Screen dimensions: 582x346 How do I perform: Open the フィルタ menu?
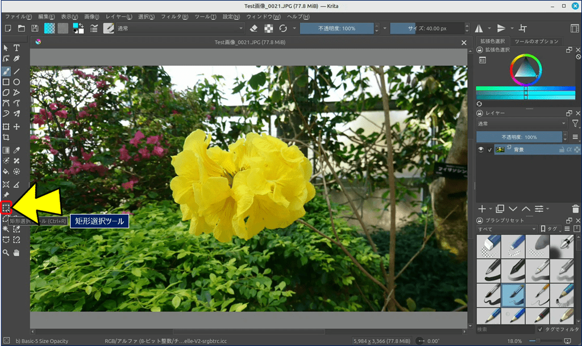point(174,16)
